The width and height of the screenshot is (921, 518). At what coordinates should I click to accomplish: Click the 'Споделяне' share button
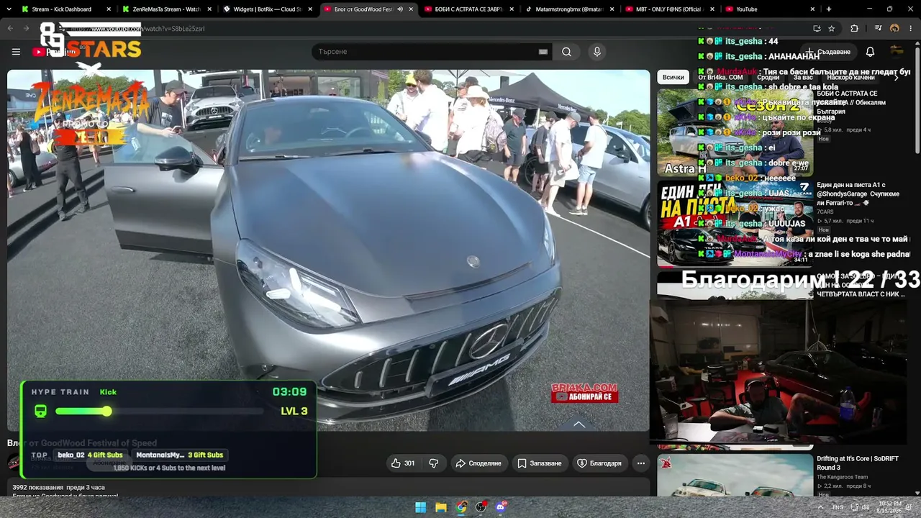point(478,463)
